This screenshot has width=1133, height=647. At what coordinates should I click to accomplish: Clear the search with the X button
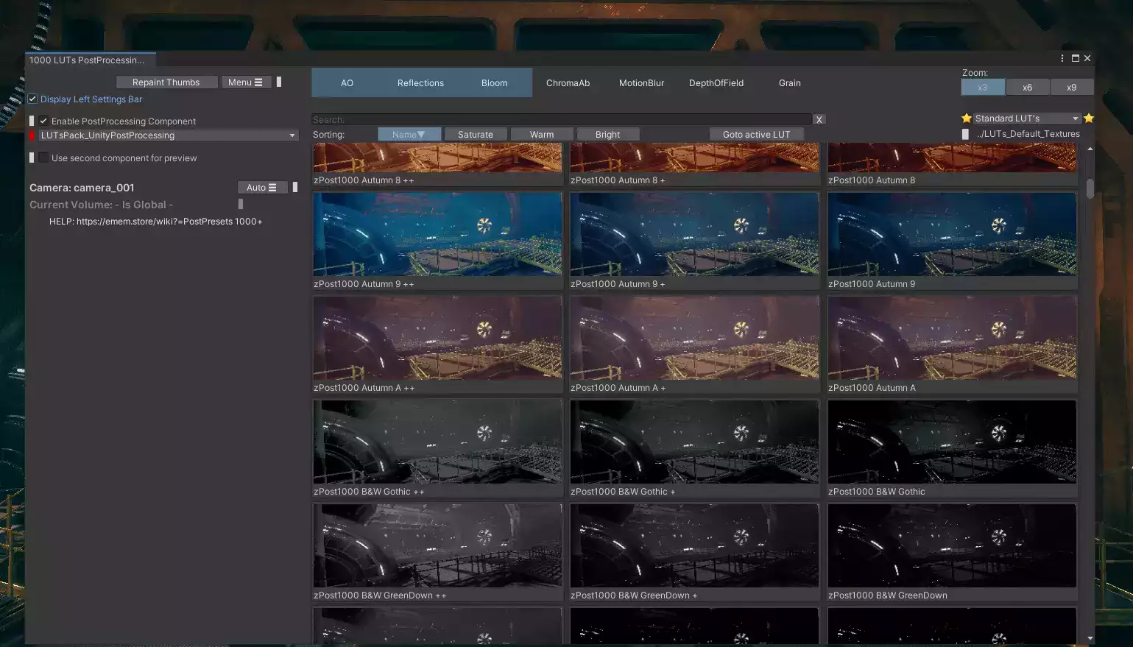819,119
